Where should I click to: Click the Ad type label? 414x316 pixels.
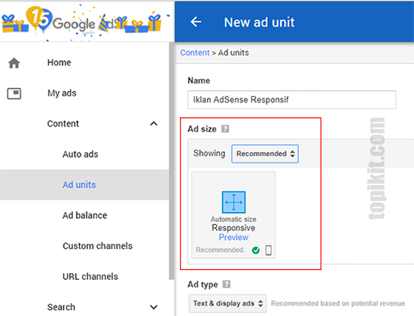click(202, 284)
